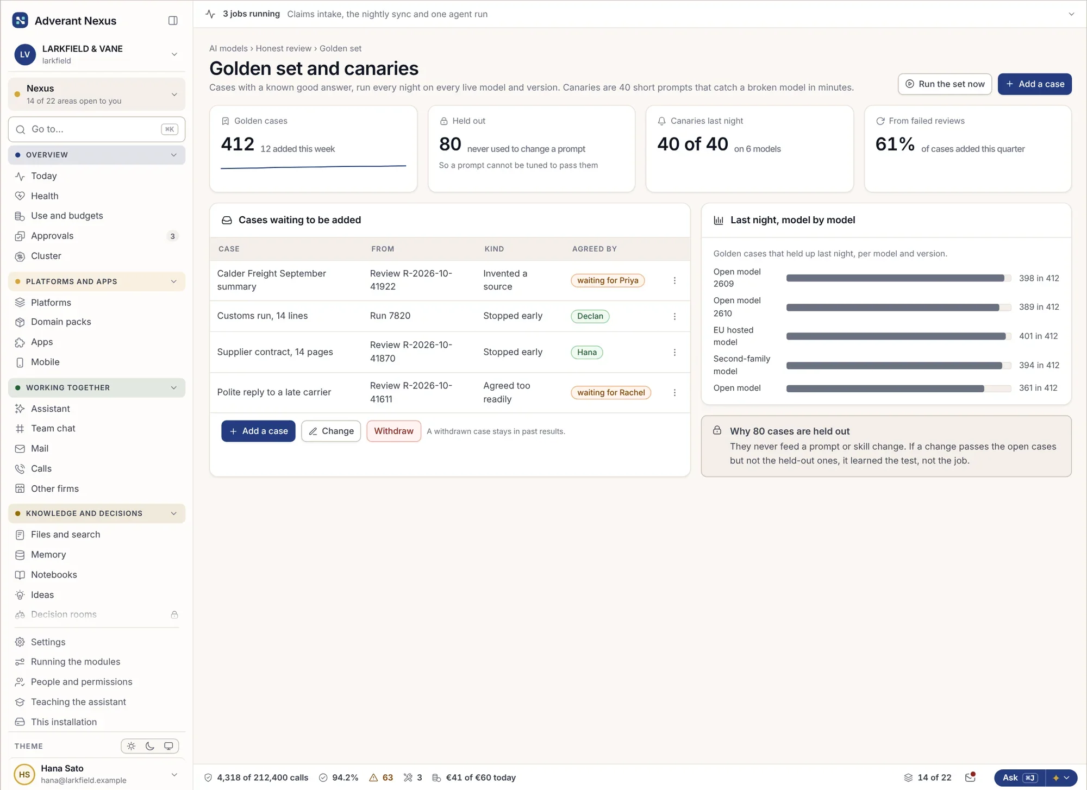Switch to light theme
This screenshot has width=1087, height=790.
[x=132, y=746]
